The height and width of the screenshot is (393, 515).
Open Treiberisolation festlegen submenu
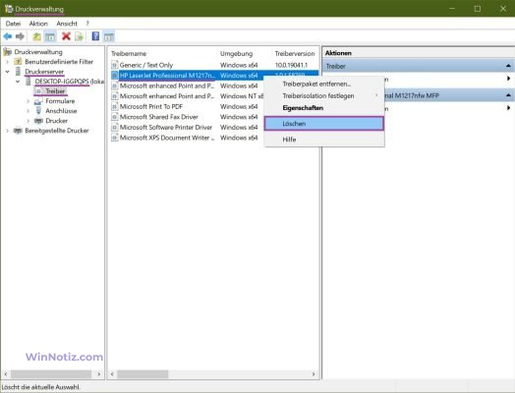tap(324, 96)
